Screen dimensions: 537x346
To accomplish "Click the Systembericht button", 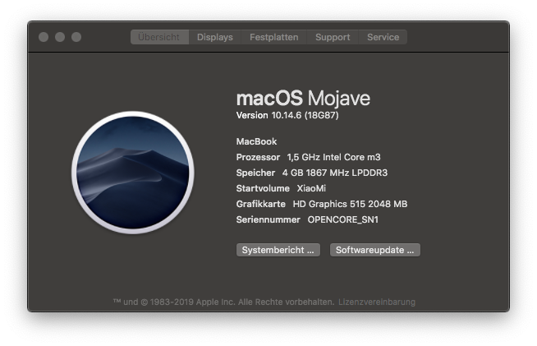I will point(278,250).
